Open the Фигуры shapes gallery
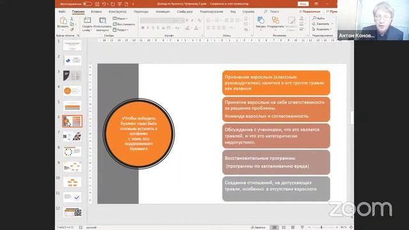The image size is (409, 230). pyautogui.click(x=261, y=23)
